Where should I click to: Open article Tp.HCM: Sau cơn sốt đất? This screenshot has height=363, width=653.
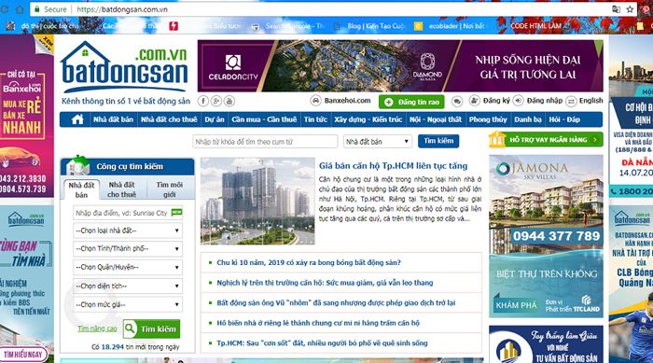[322, 343]
